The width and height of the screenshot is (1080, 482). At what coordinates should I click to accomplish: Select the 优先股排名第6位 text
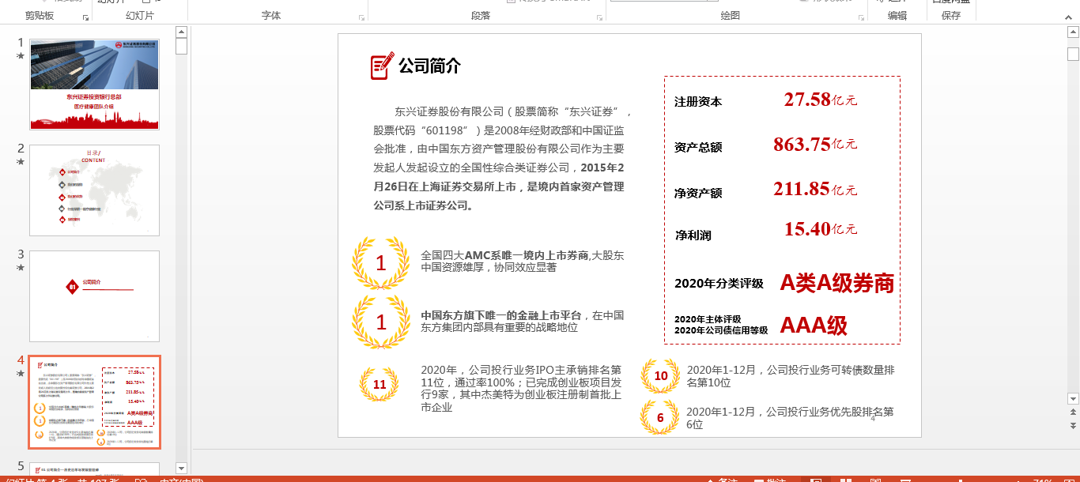tap(791, 418)
